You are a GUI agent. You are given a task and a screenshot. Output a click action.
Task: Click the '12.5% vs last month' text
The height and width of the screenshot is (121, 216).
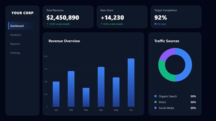[60, 24]
